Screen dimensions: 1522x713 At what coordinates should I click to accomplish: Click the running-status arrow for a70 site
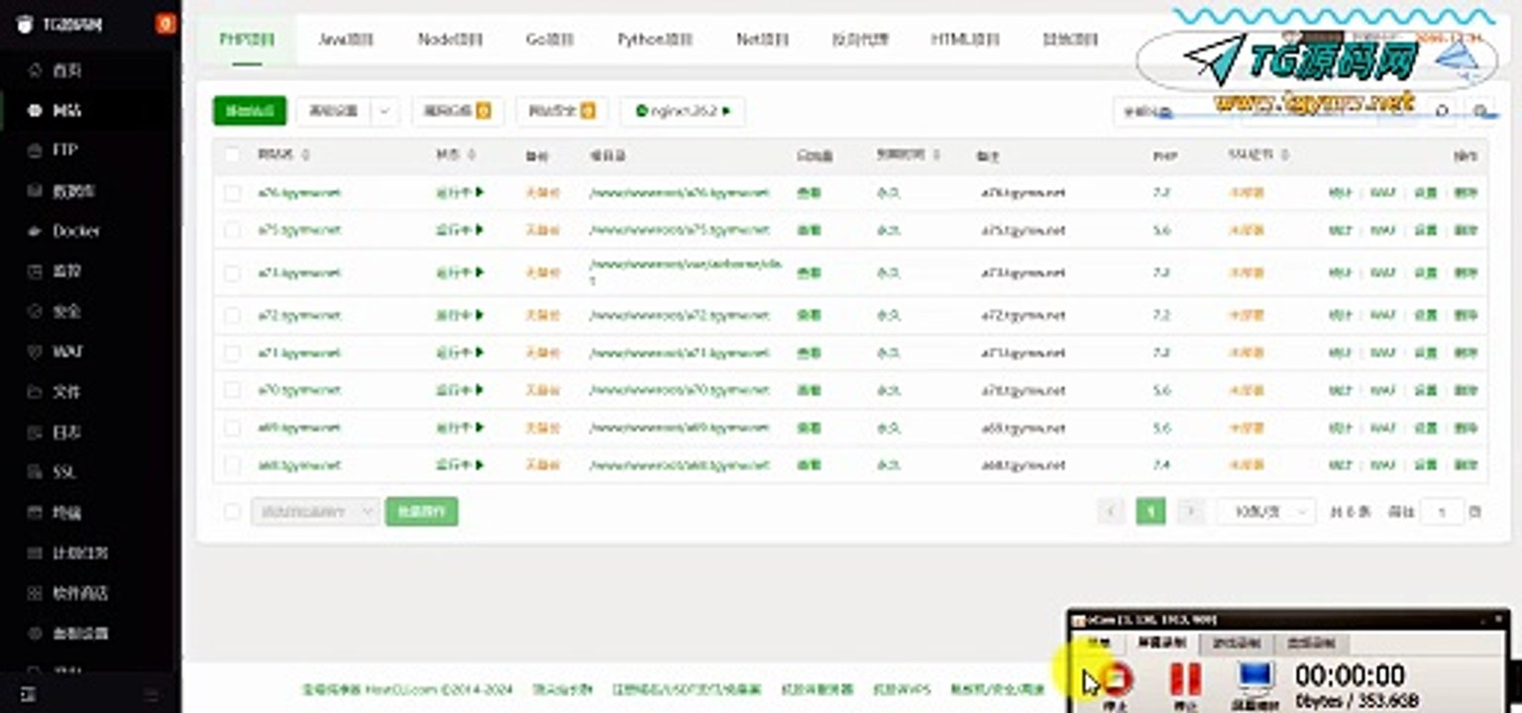(x=480, y=390)
